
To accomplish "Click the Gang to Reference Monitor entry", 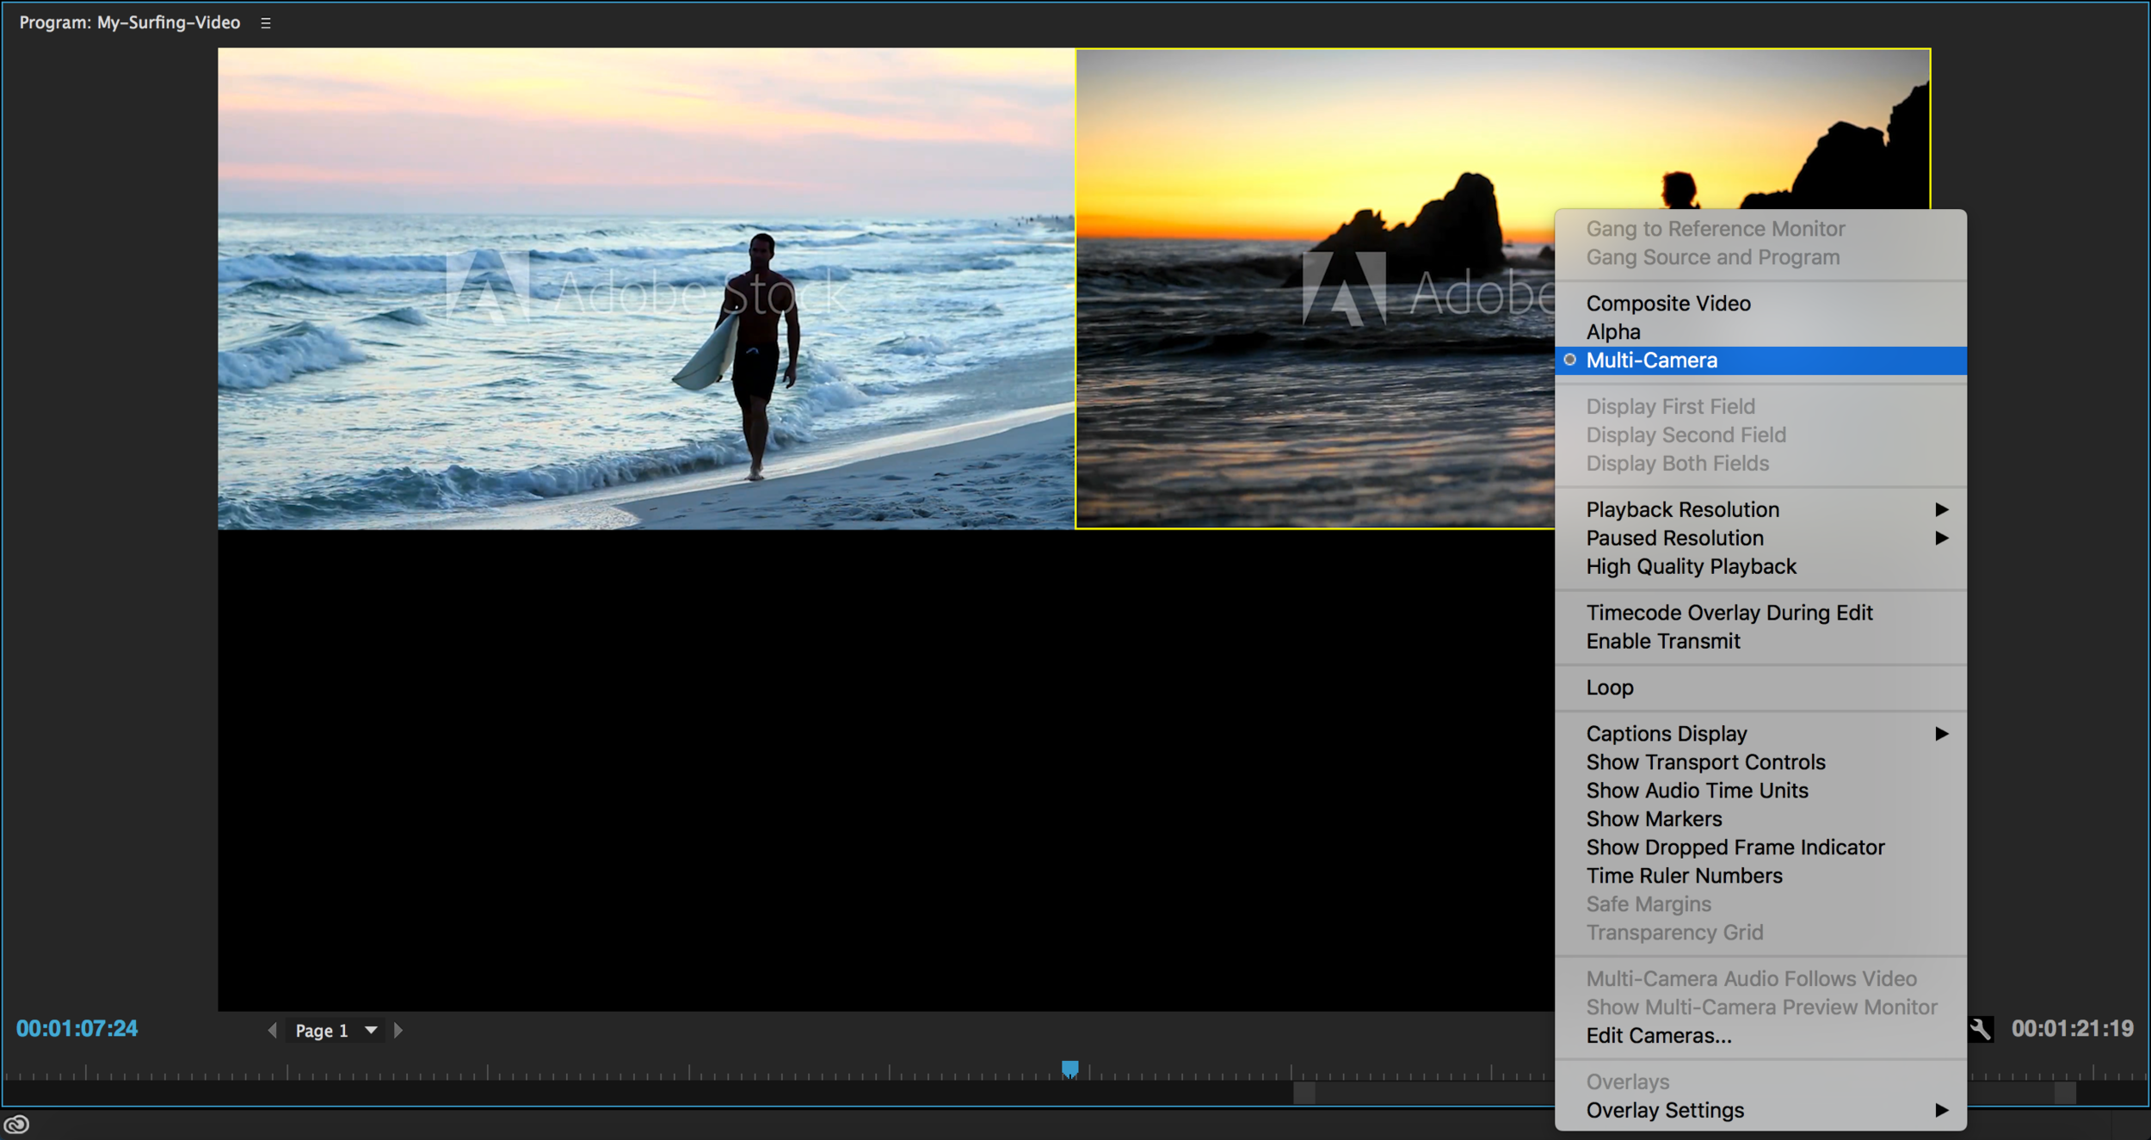I will pos(1760,229).
